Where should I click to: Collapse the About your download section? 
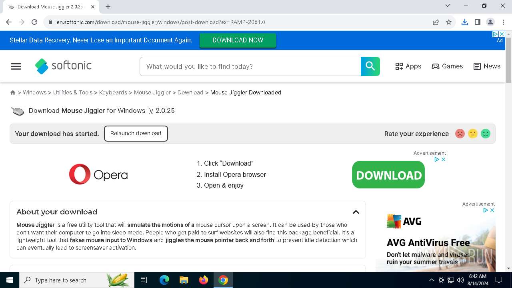356,212
